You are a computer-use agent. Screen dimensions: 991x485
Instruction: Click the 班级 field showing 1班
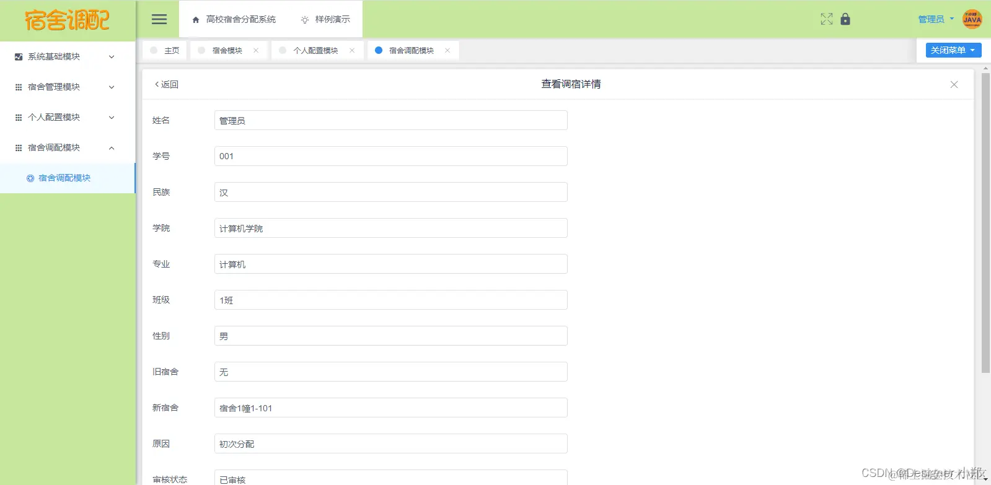390,300
